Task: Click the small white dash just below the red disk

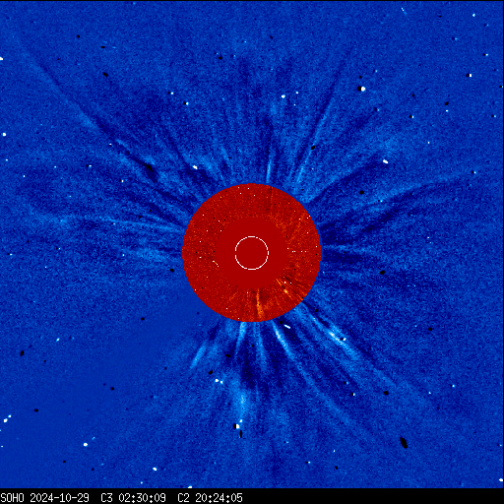Action: click(286, 326)
